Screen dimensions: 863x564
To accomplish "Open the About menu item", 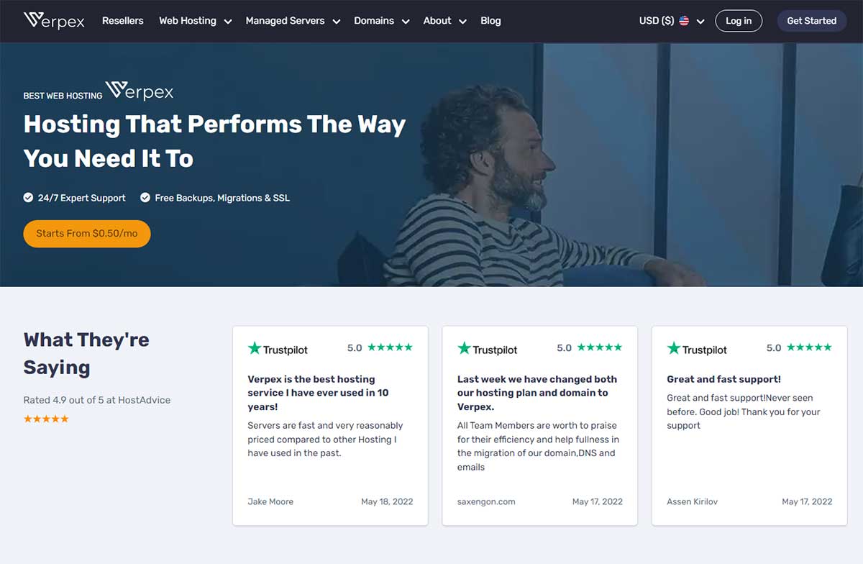I will click(x=437, y=21).
